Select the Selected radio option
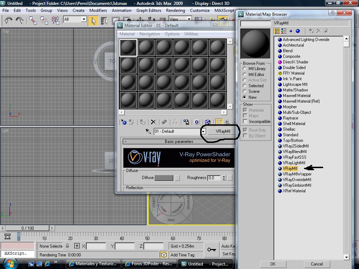This screenshot has height=269, width=359. tap(244, 85)
